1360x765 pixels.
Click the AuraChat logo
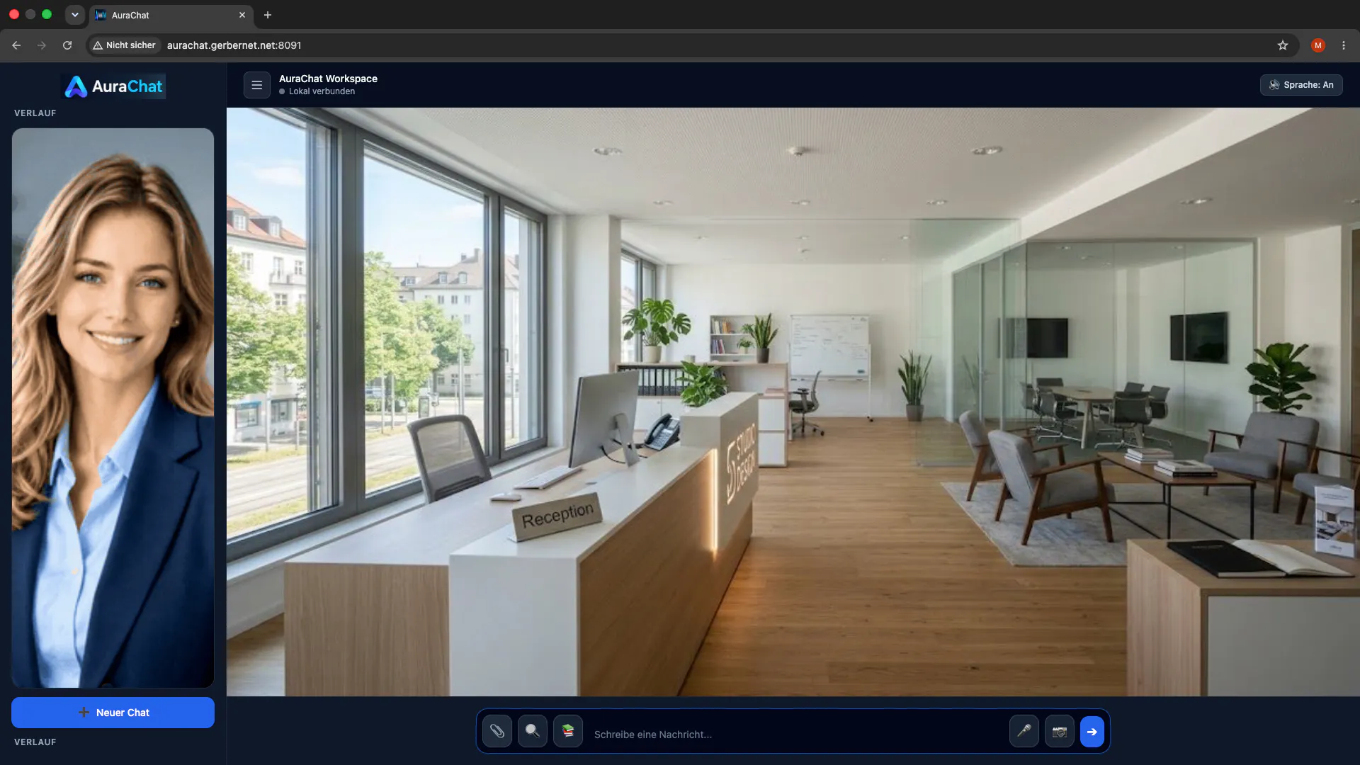point(113,86)
